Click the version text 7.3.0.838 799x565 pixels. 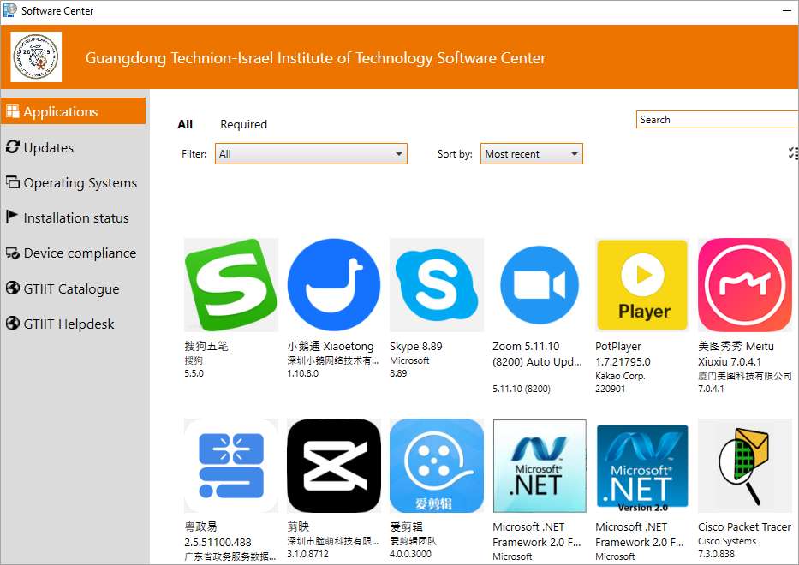(x=717, y=554)
